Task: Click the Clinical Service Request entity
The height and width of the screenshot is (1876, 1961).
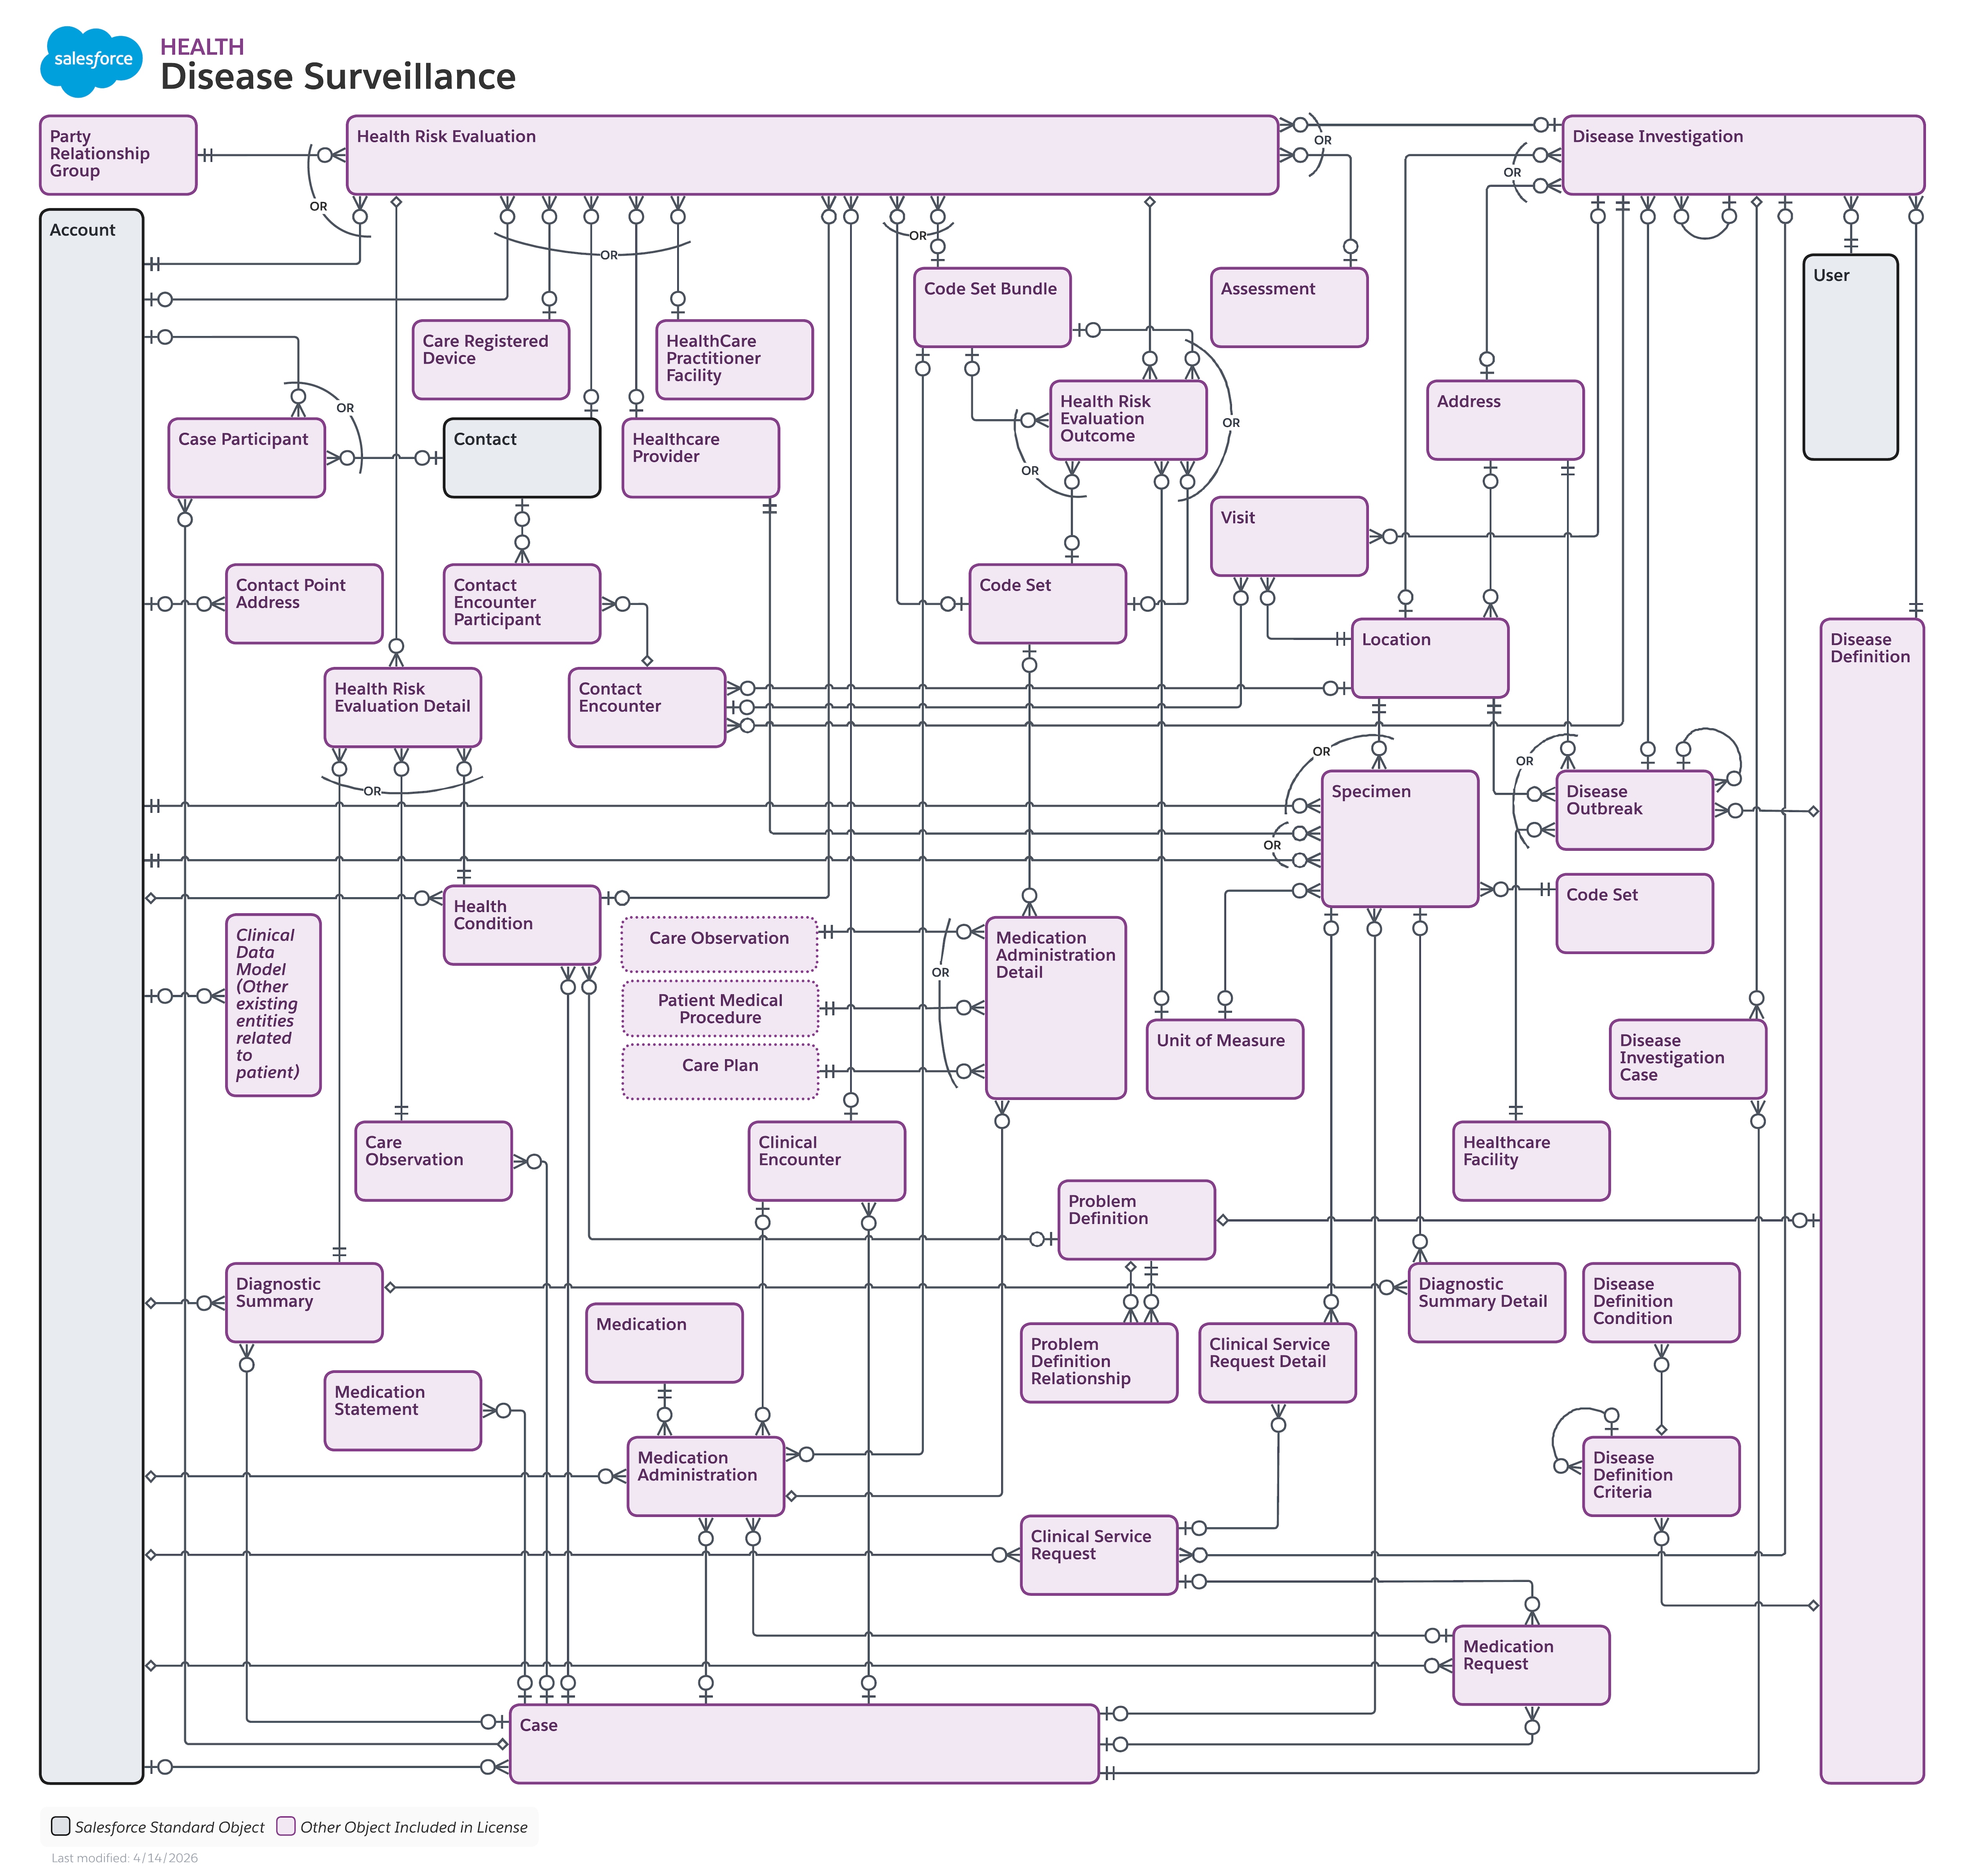Action: pos(1098,1555)
